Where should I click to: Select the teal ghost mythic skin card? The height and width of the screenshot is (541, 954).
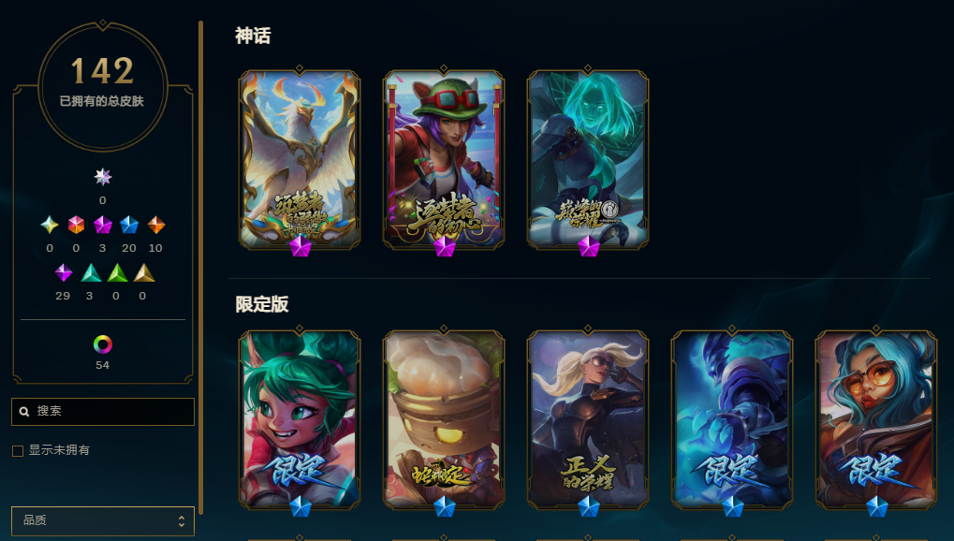[x=588, y=160]
